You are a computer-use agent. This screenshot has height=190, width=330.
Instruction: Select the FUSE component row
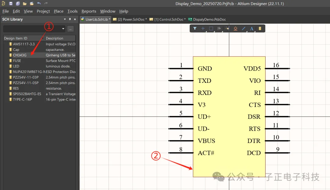39,60
